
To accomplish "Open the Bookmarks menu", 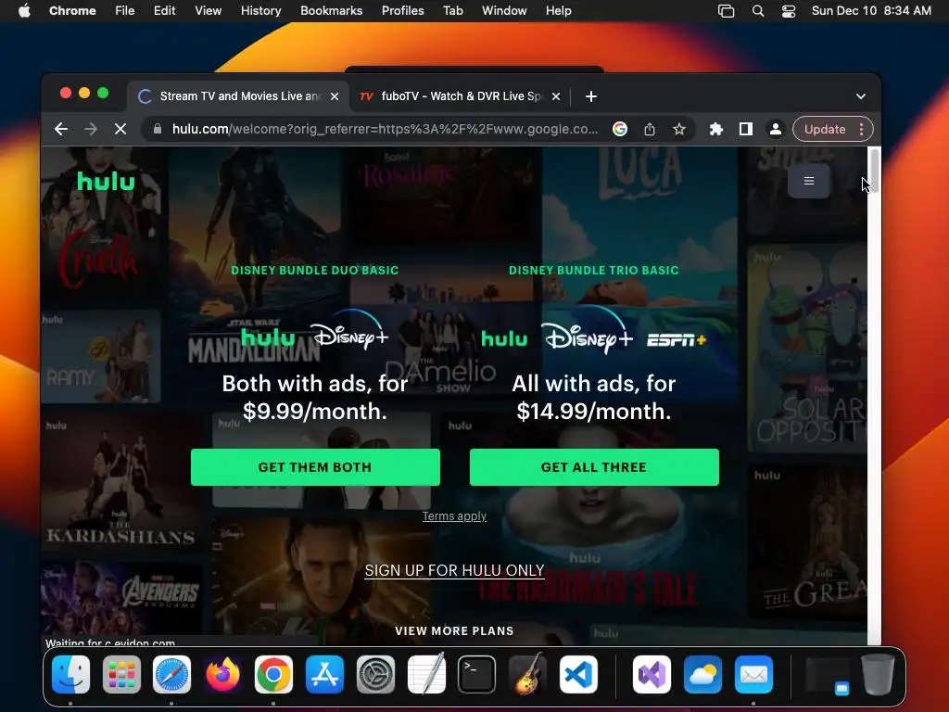I will (x=332, y=11).
